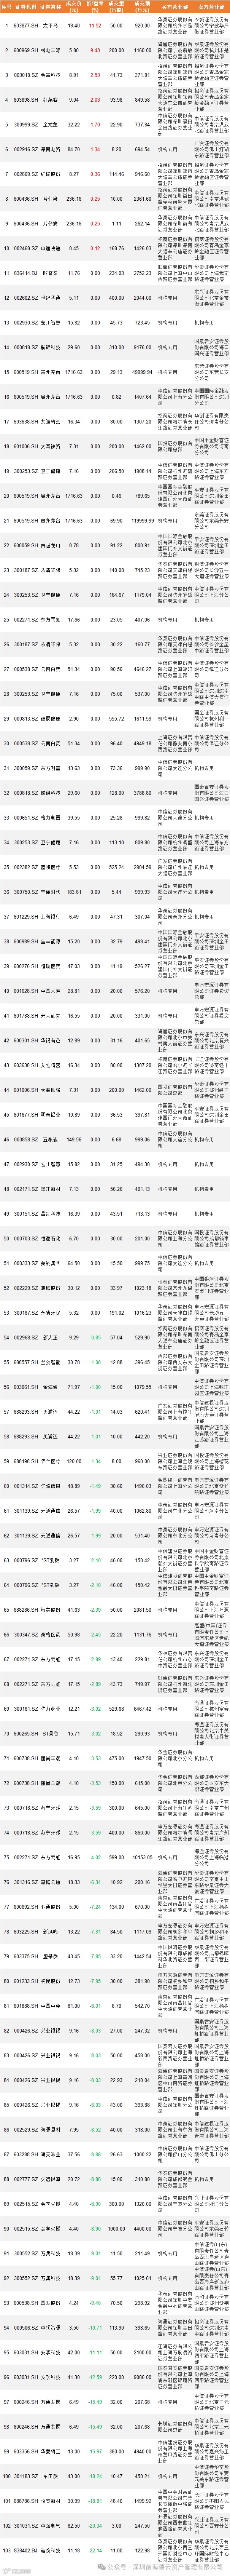Click turnover amount 371.81
Viewport: 230px width, 2576px height.
[143, 75]
